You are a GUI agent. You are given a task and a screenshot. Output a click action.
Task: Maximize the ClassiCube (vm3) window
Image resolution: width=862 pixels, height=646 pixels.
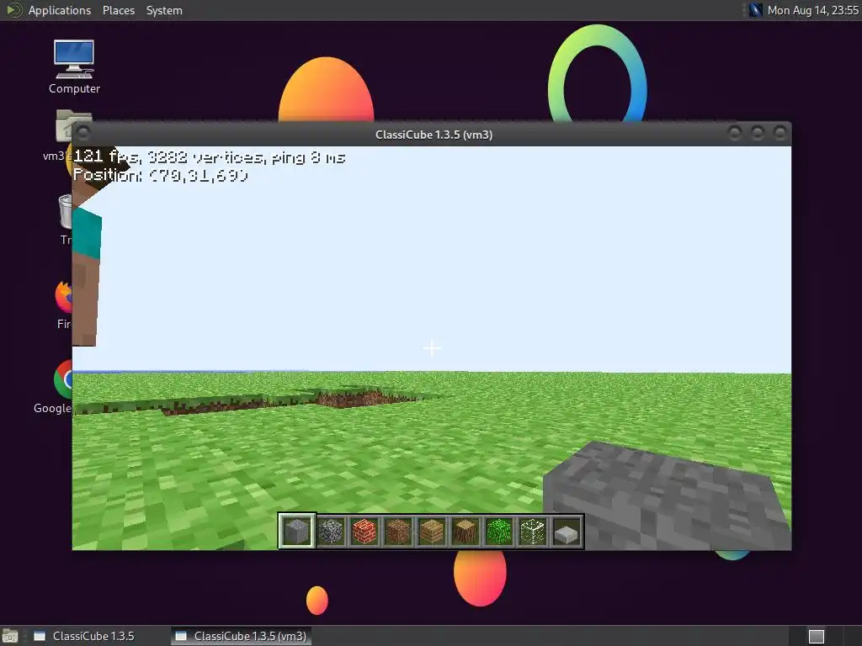[757, 133]
